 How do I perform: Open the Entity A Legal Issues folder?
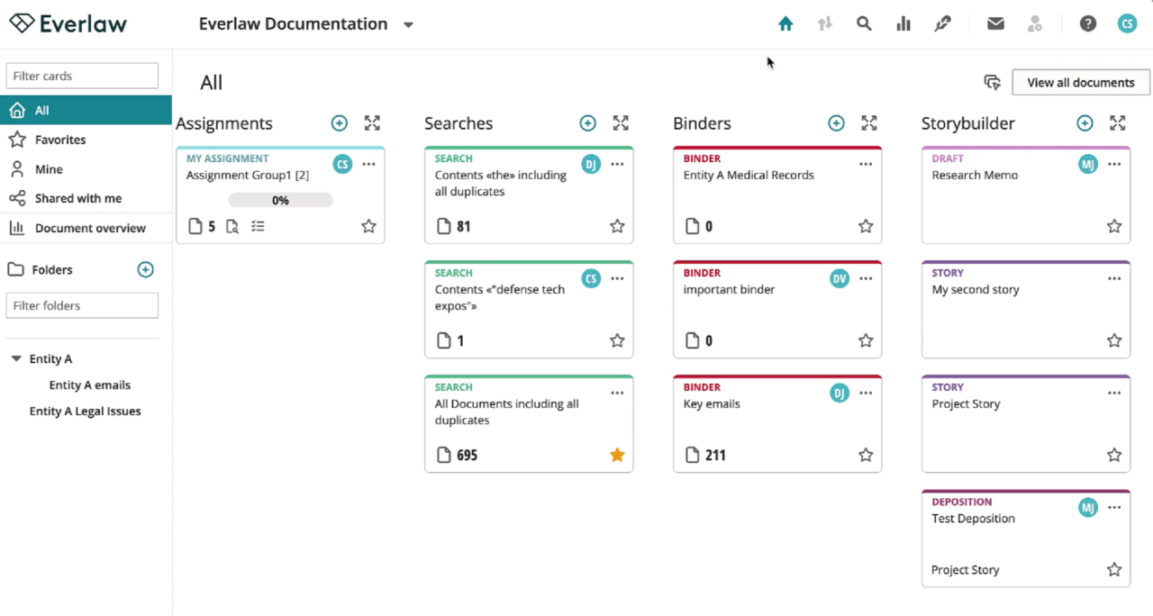pos(85,411)
